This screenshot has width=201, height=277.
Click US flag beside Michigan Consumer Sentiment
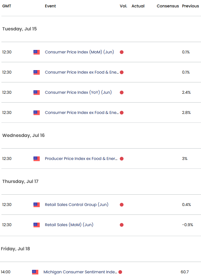pyautogui.click(x=35, y=272)
